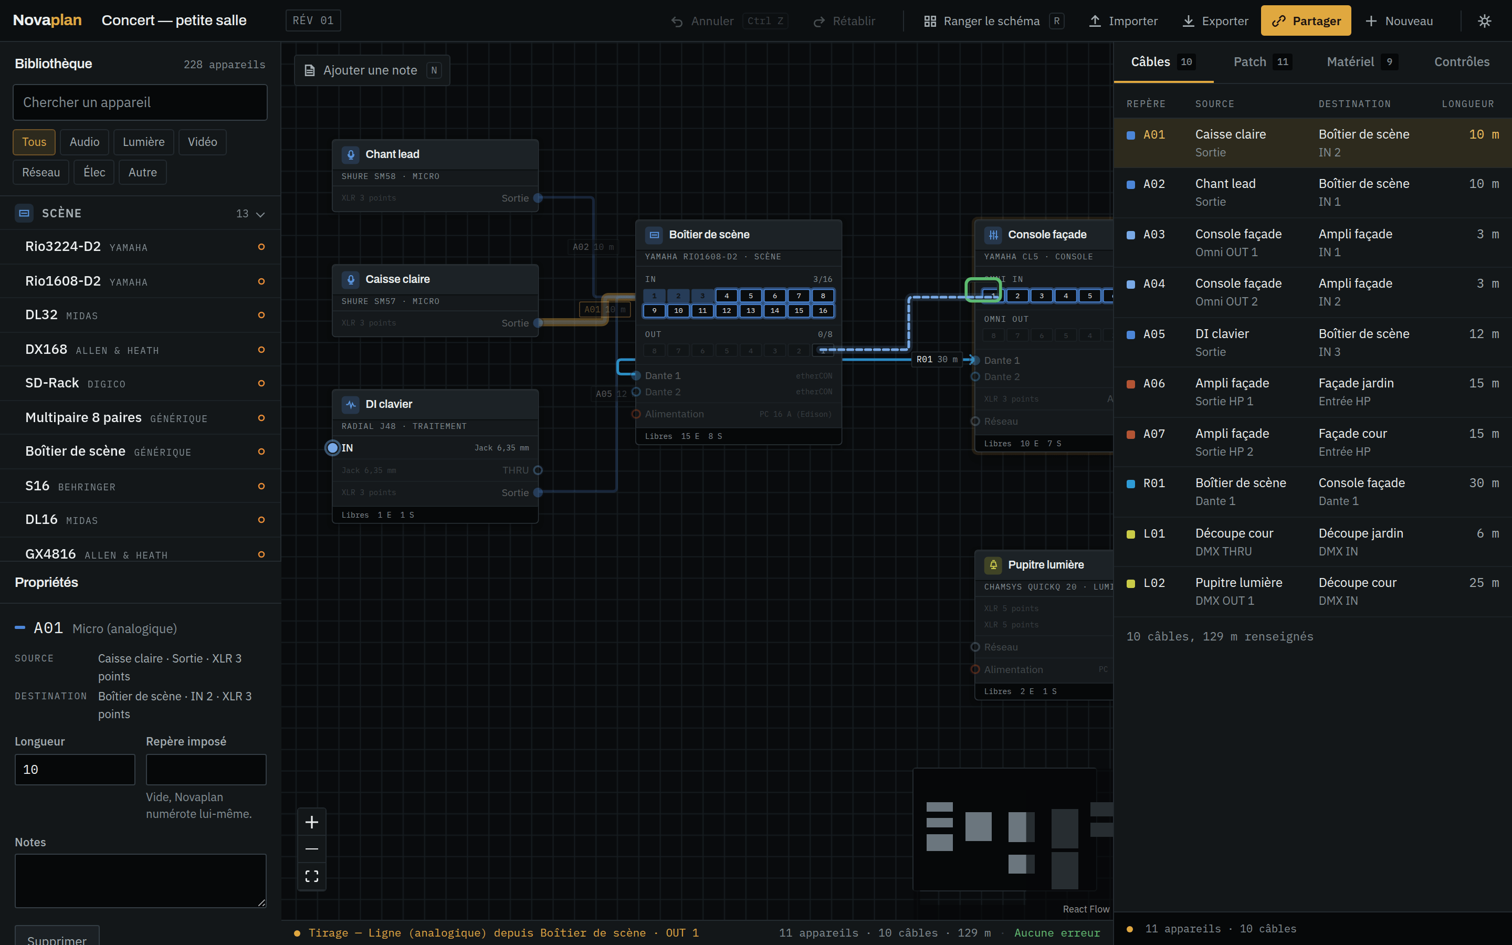Click the Repère imposé input field

(x=206, y=770)
